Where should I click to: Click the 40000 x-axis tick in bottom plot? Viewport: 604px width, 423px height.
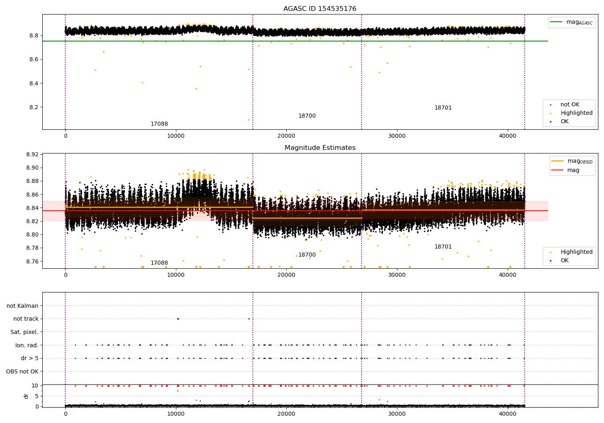coord(507,414)
